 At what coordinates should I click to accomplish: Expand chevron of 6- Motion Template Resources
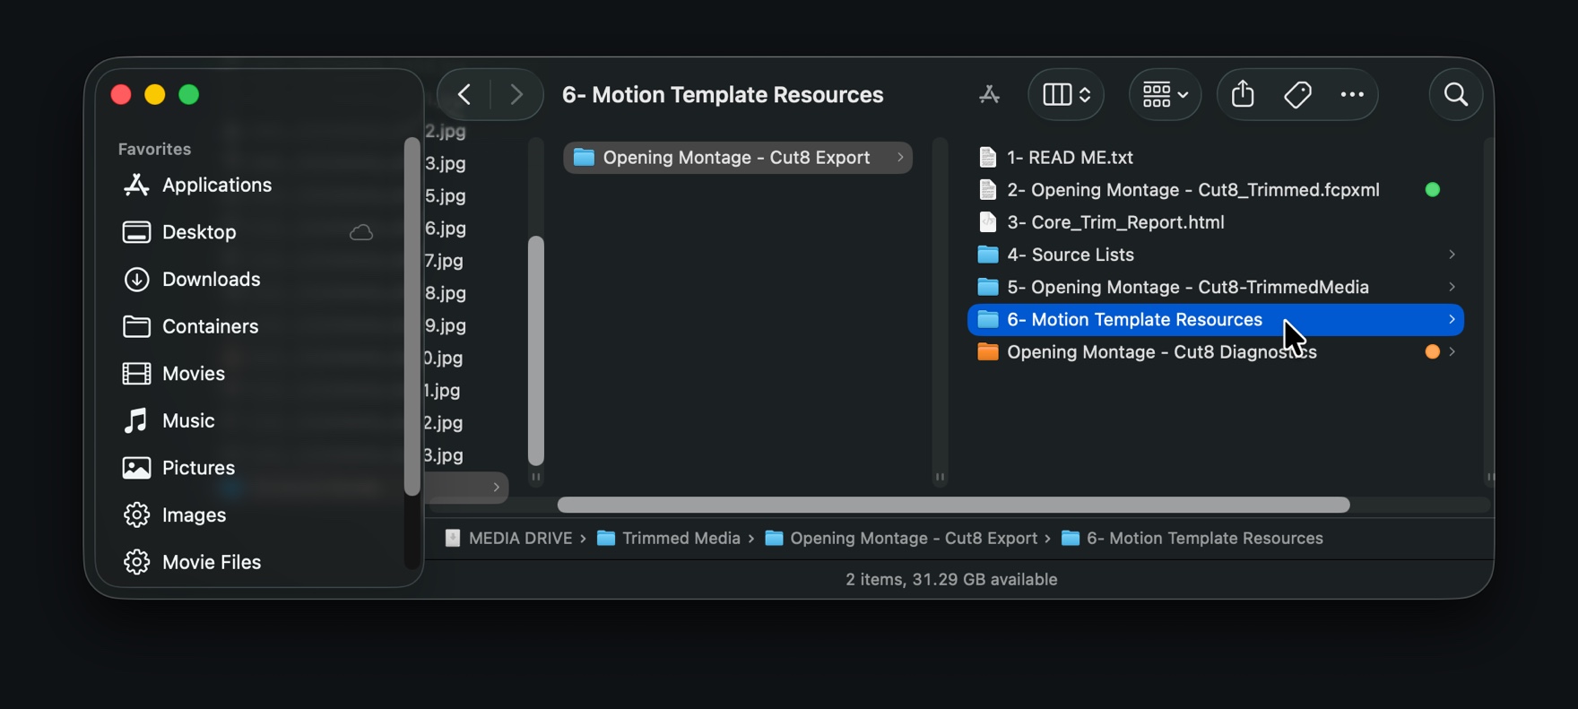[x=1452, y=319]
